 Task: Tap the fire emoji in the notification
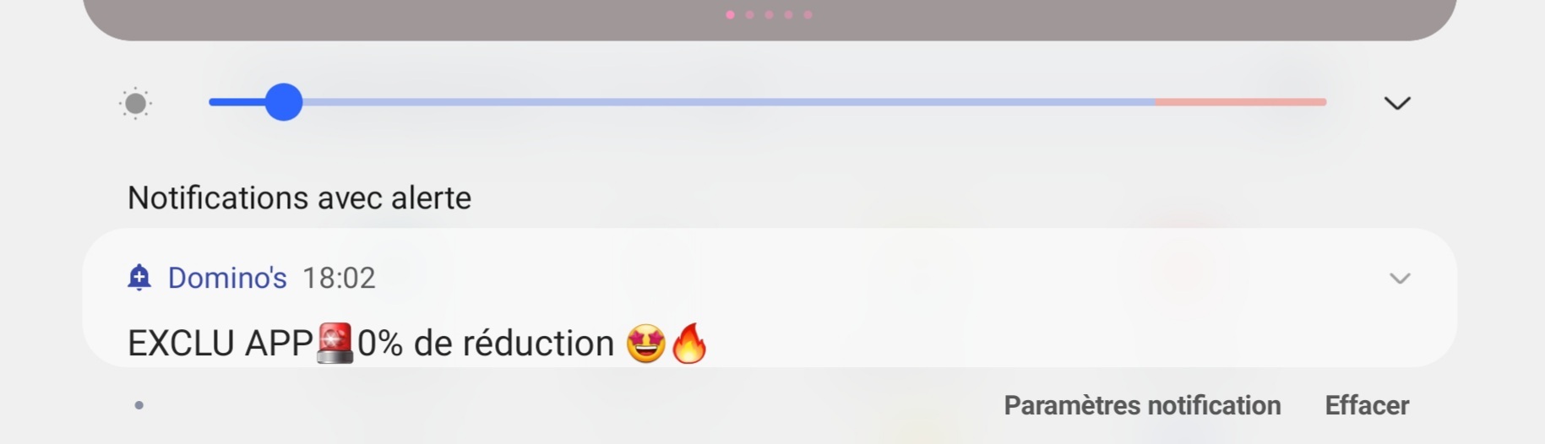point(689,343)
